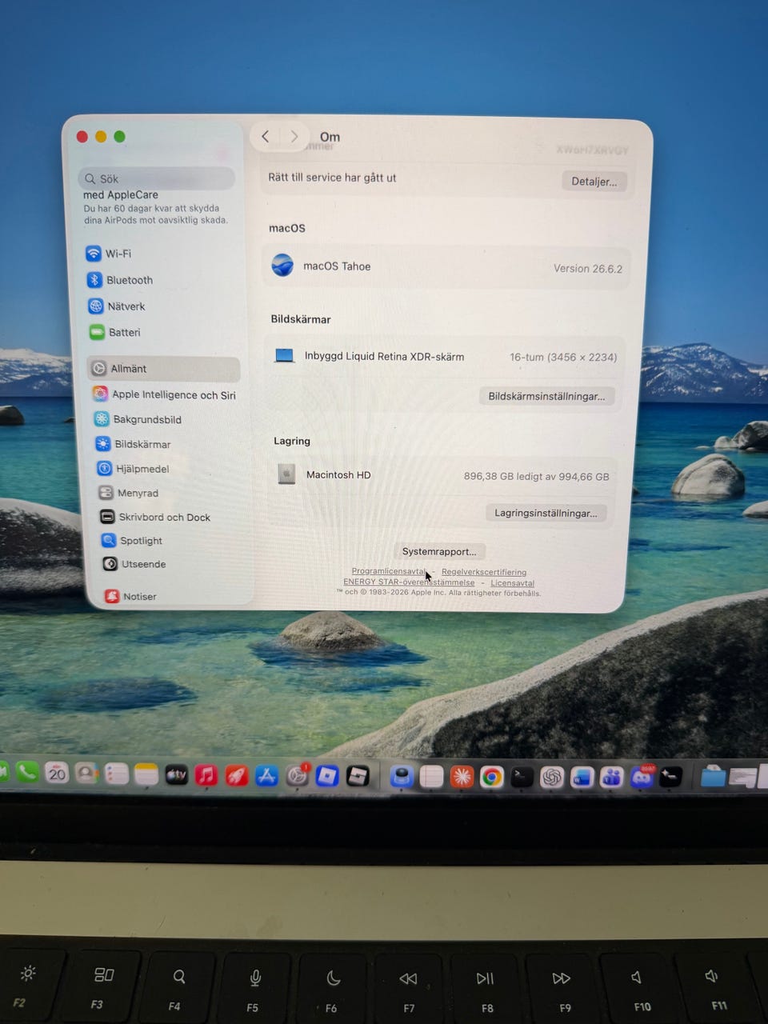Open Claude app from the Dock
The image size is (768, 1024).
[x=462, y=776]
